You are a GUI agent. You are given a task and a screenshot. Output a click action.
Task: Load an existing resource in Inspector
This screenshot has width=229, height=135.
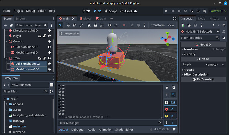[189, 25]
